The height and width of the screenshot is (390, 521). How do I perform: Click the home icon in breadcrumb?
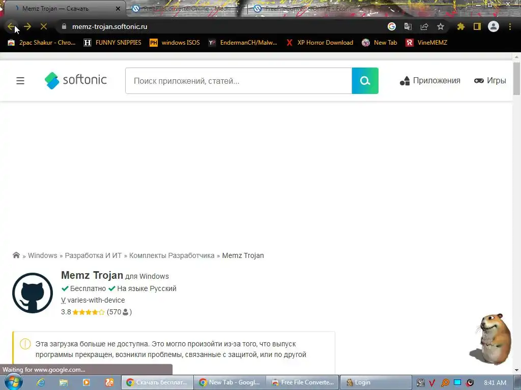pos(16,255)
